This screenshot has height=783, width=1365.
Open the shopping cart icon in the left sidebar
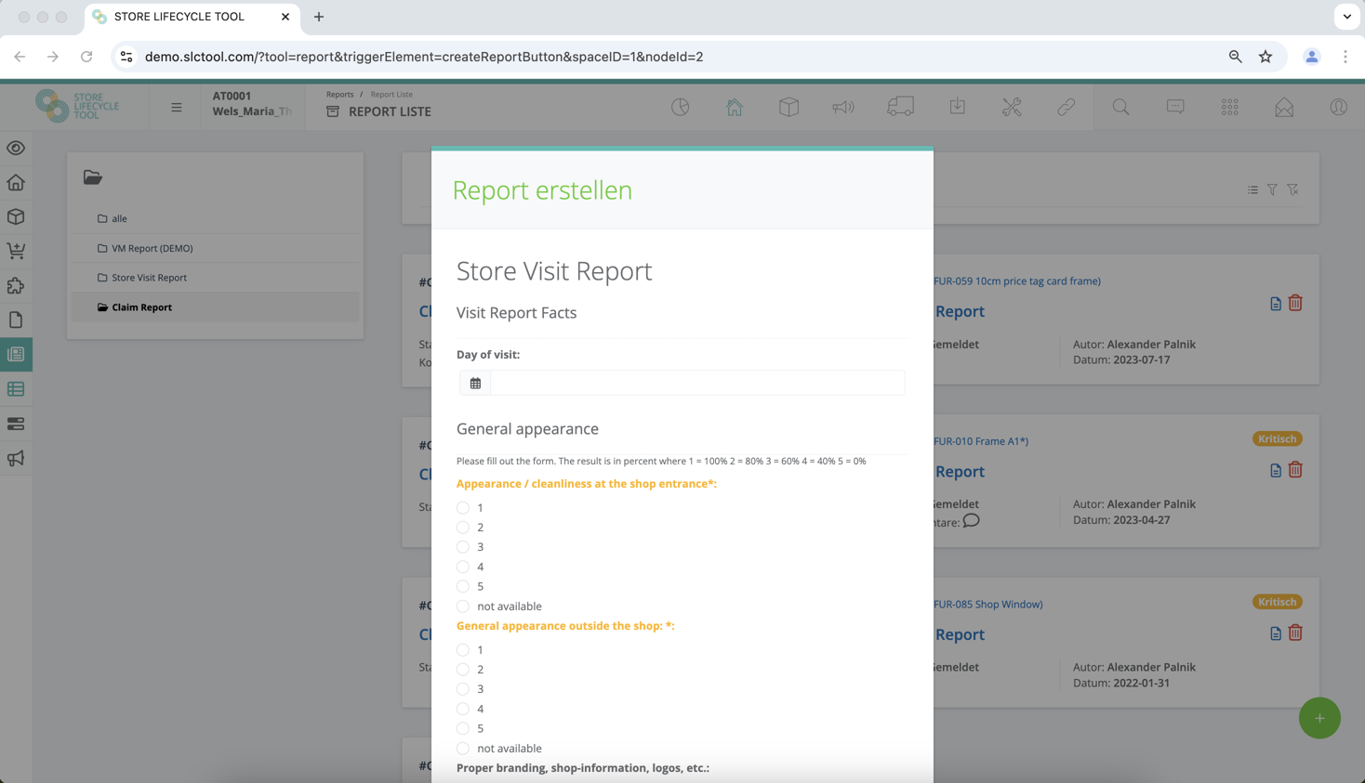click(x=16, y=251)
